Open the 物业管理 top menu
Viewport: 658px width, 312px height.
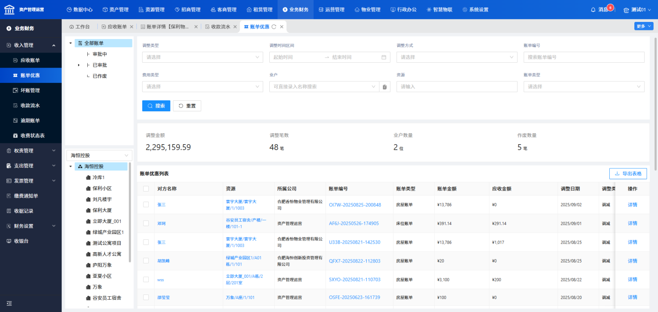click(x=368, y=9)
